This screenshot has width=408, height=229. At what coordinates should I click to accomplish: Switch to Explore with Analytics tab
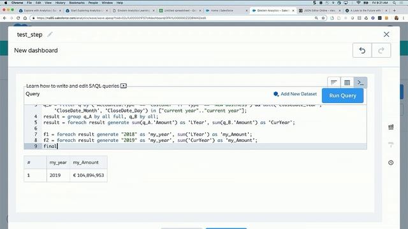(x=39, y=11)
